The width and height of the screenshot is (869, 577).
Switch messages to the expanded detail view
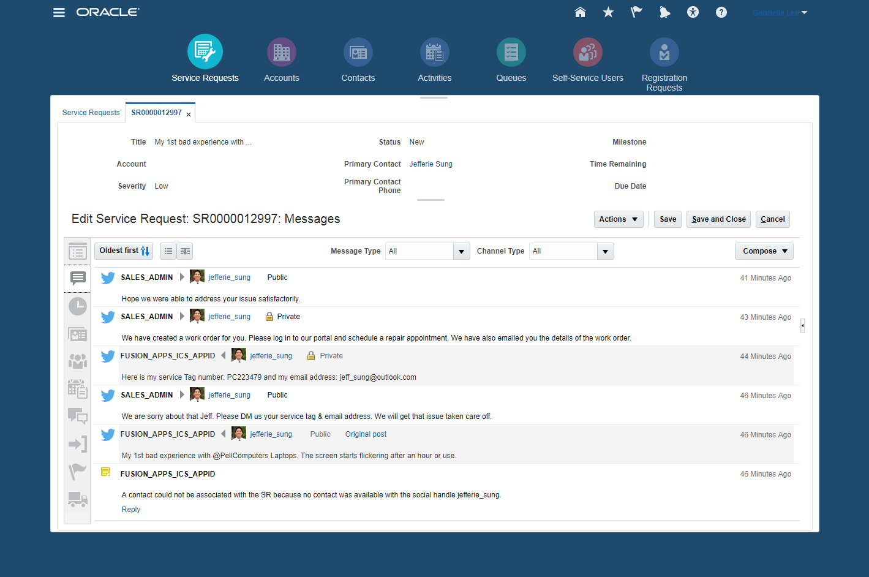(185, 251)
